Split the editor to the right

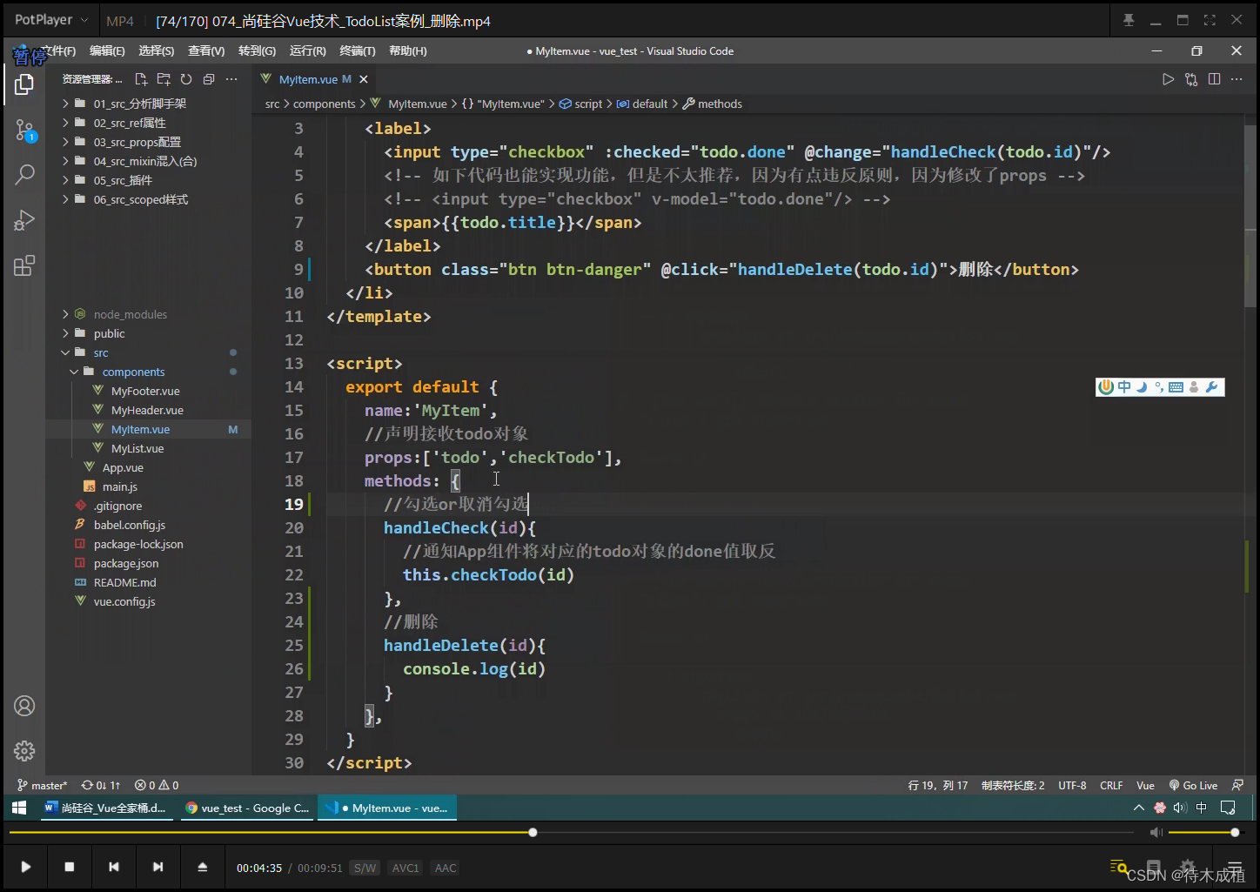[1214, 79]
